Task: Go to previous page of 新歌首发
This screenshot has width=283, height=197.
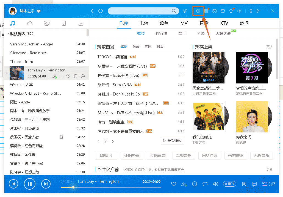Action: click(x=98, y=141)
